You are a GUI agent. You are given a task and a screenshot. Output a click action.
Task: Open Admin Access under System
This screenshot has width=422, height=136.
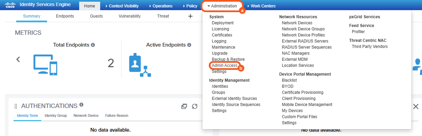click(x=225, y=65)
